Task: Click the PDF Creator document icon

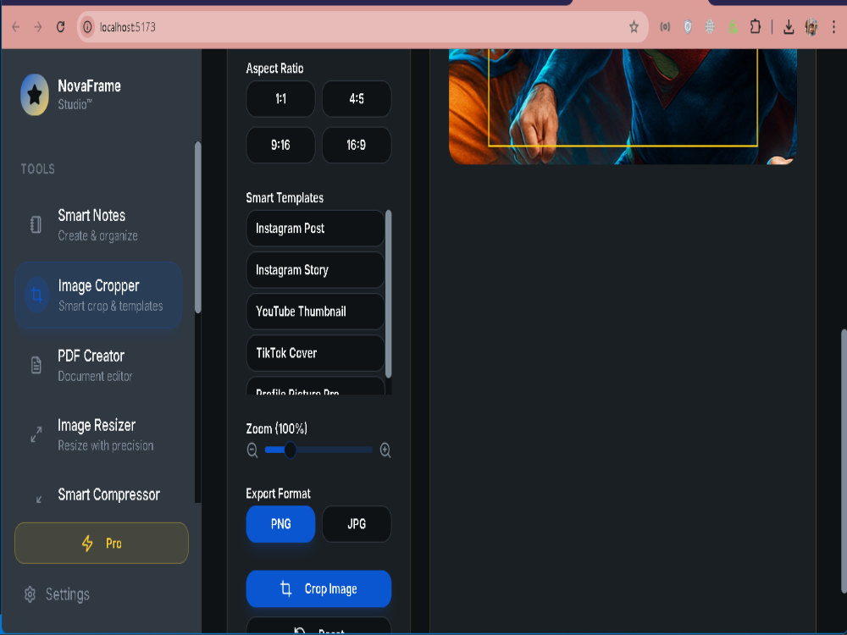Action: (x=36, y=365)
